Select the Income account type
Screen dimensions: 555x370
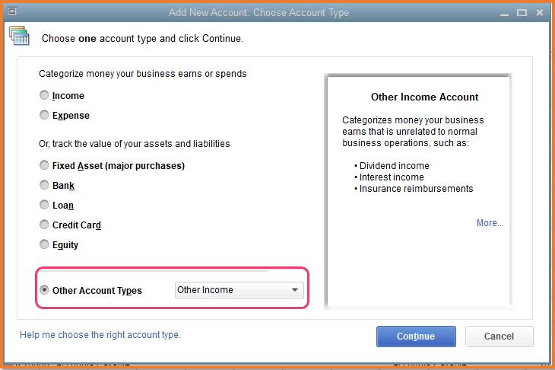pos(45,96)
